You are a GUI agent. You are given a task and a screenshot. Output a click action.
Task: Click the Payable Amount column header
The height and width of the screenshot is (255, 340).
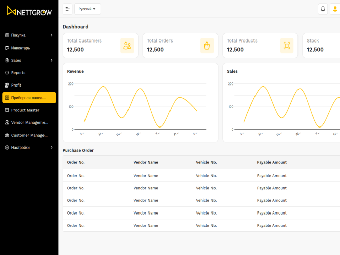pos(272,162)
